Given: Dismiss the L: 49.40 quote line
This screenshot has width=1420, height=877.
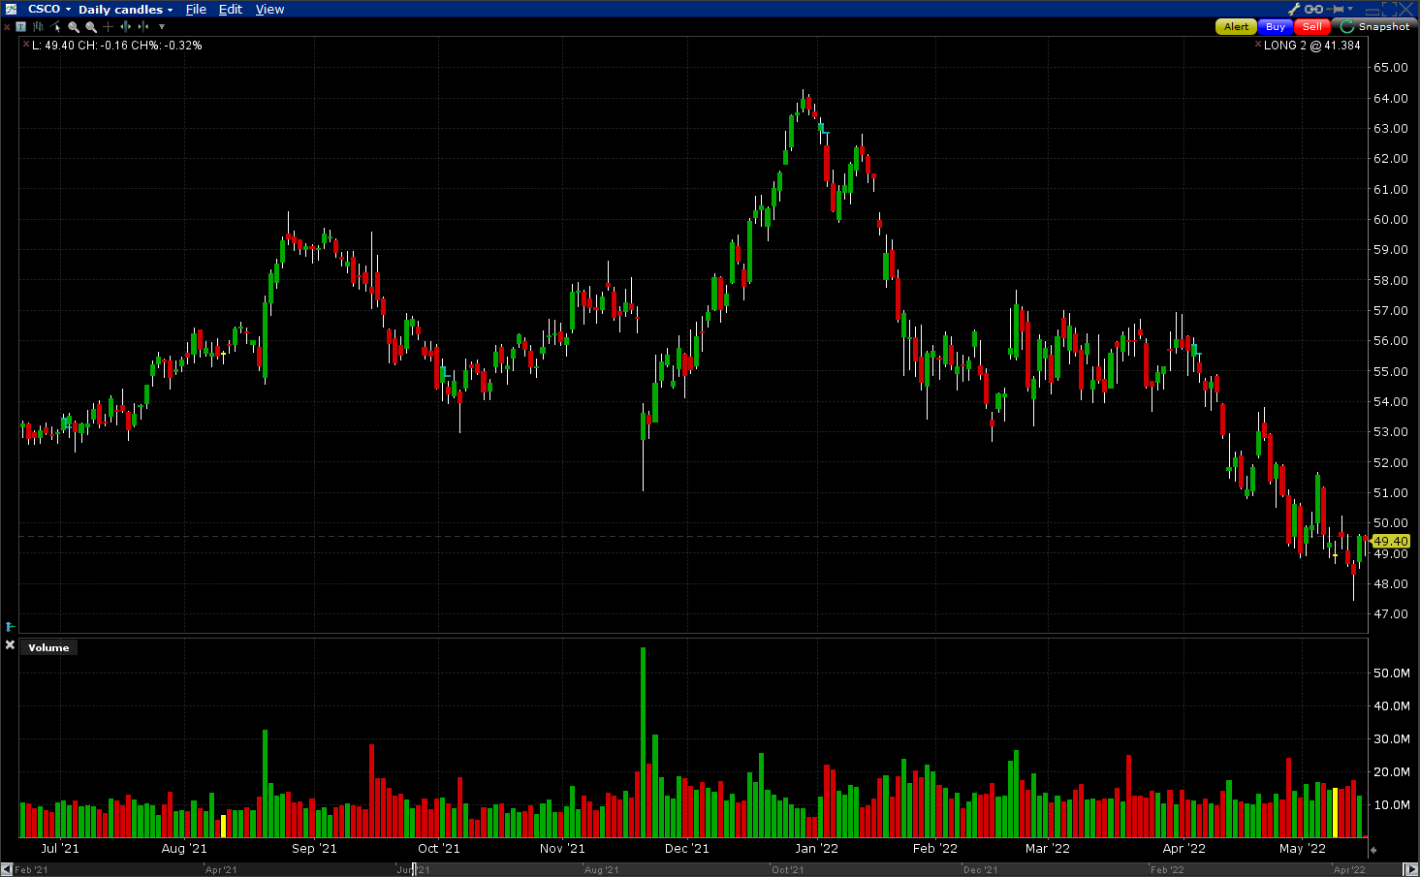Looking at the screenshot, I should 26,45.
